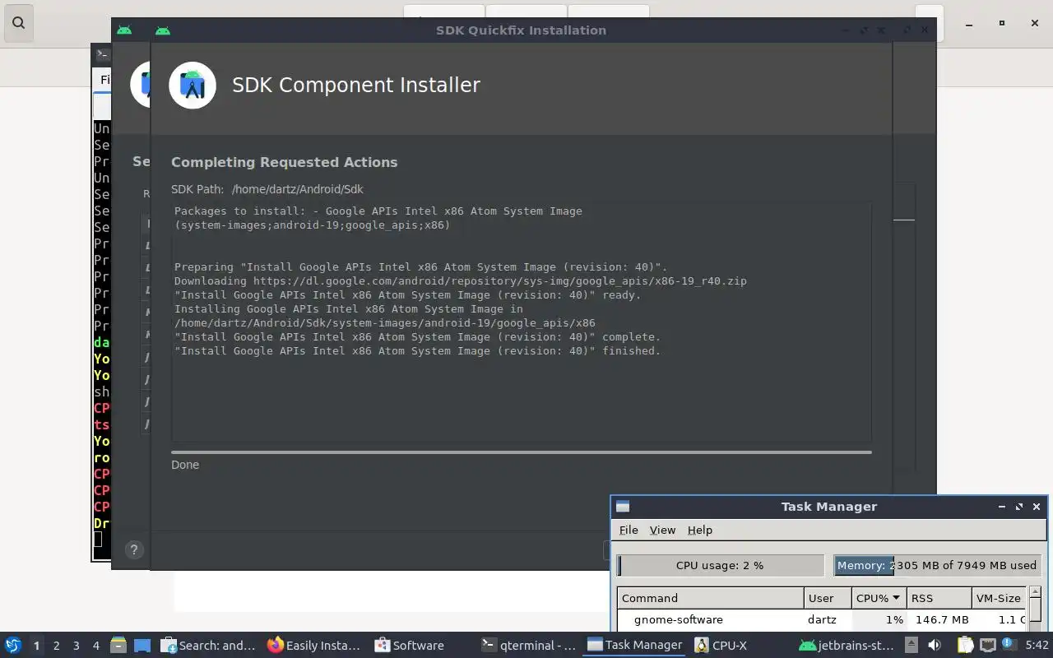Sort Task Manager by RSS column

tap(939, 598)
